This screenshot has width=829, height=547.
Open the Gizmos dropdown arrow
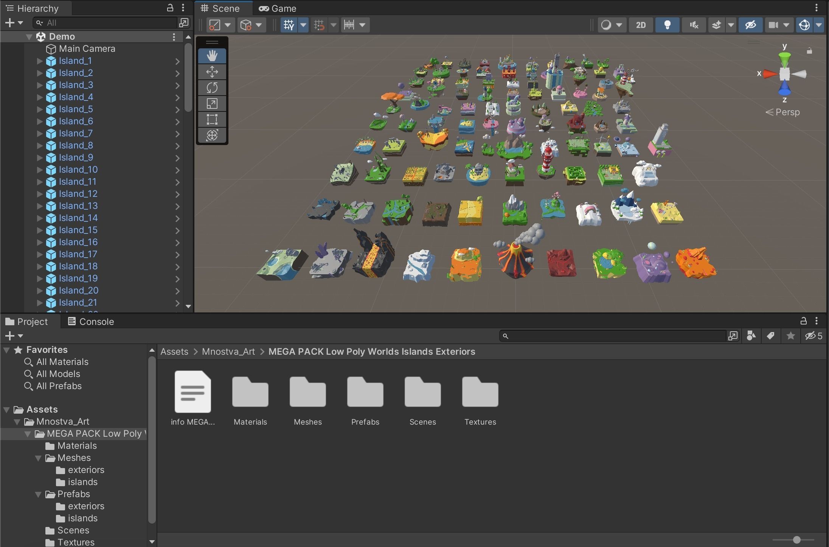click(x=819, y=25)
